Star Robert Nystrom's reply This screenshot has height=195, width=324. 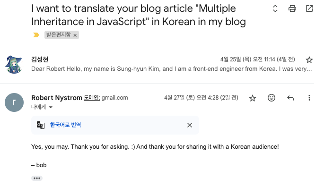point(253,98)
